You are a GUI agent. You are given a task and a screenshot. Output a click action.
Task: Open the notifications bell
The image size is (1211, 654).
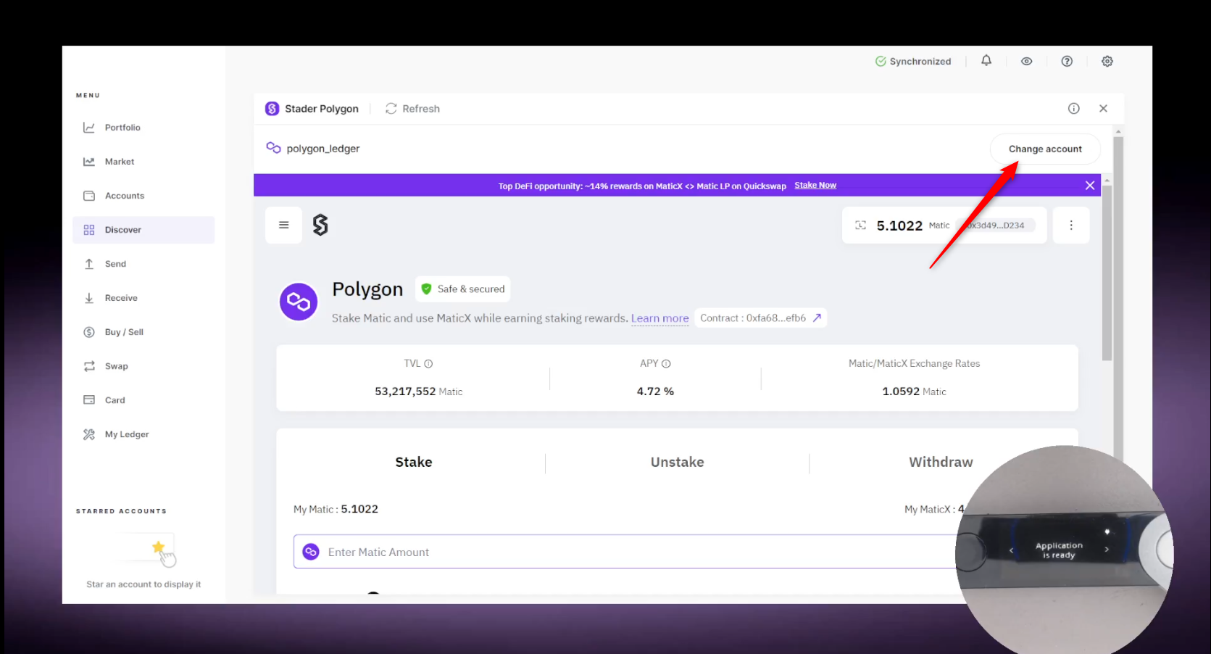(x=986, y=61)
